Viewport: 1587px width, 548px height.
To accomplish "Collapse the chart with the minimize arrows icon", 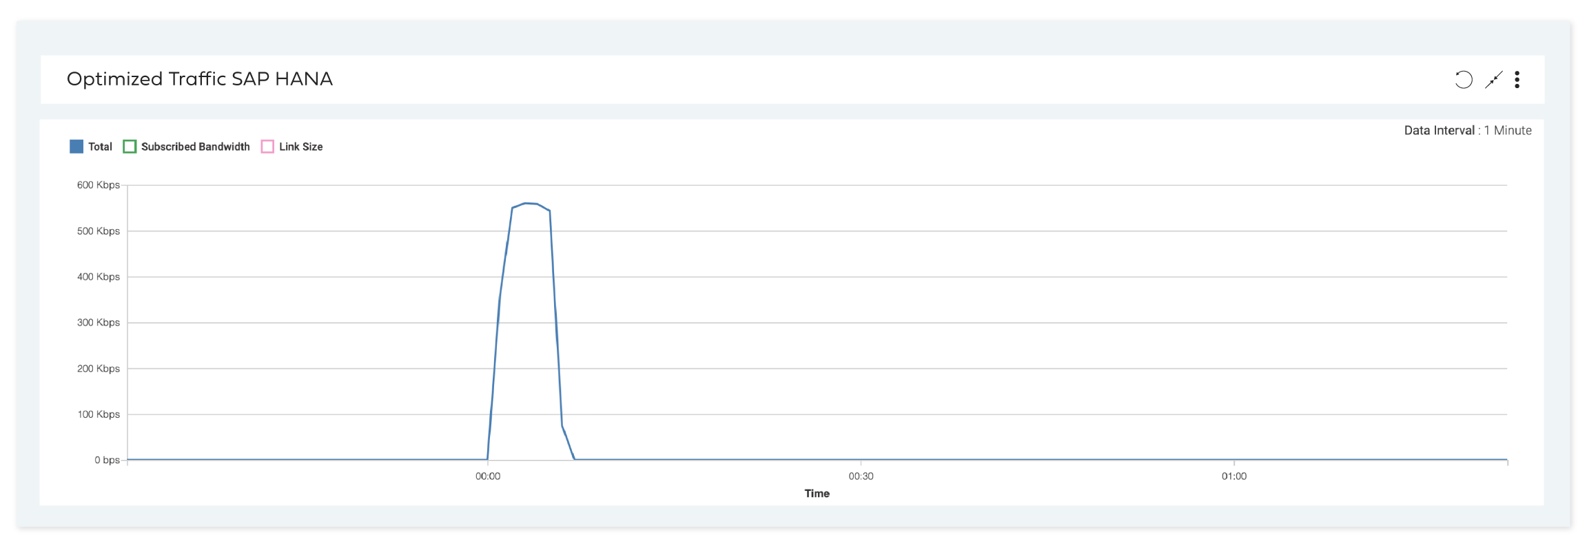I will pos(1493,80).
